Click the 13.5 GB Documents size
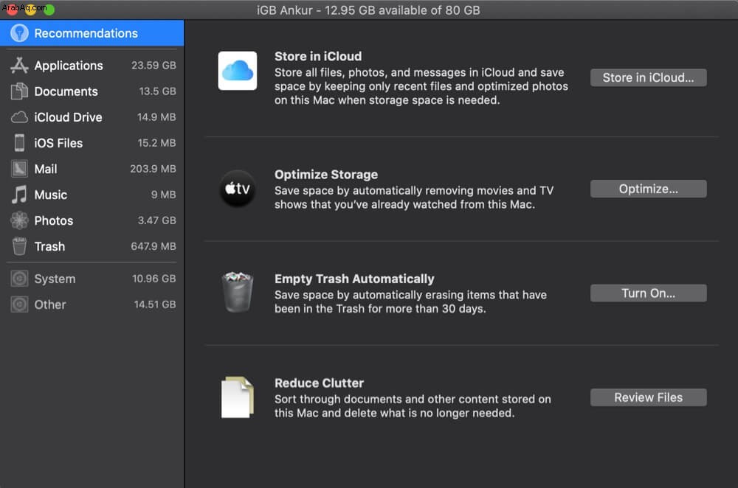This screenshot has width=738, height=488. 157,91
